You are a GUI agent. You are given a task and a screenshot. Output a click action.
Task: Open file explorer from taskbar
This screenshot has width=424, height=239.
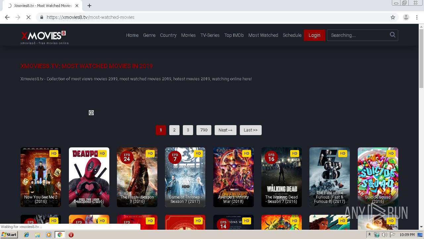coord(37,235)
